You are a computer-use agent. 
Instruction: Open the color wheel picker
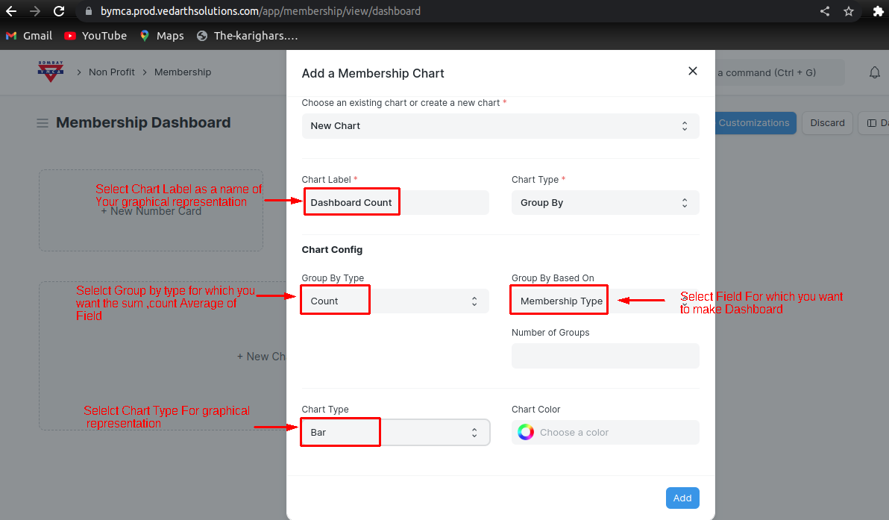pos(526,432)
